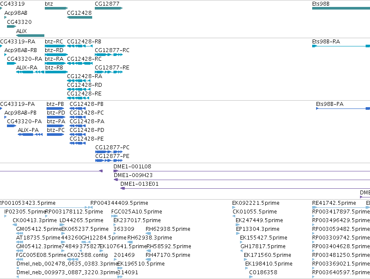Click transcript btz-RA label

click(54, 59)
